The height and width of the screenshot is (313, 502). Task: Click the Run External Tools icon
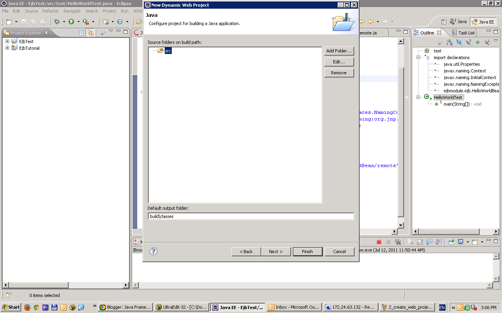tap(85, 22)
